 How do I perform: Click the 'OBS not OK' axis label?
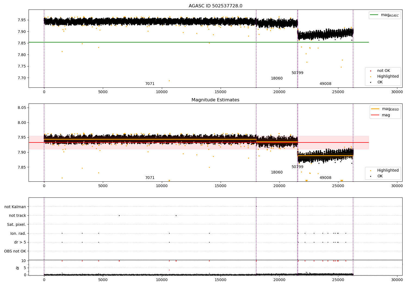[x=15, y=251]
